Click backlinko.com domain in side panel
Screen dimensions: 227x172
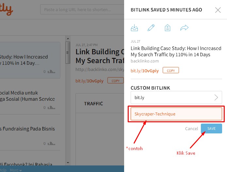[145, 61]
